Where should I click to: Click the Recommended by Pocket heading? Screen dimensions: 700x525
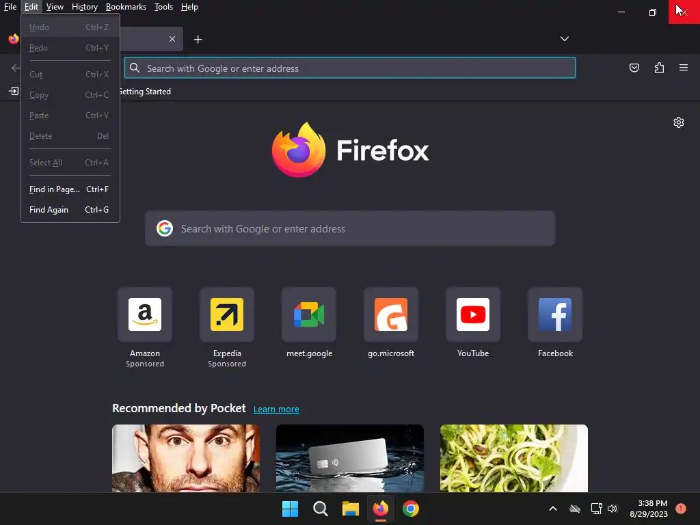(178, 408)
